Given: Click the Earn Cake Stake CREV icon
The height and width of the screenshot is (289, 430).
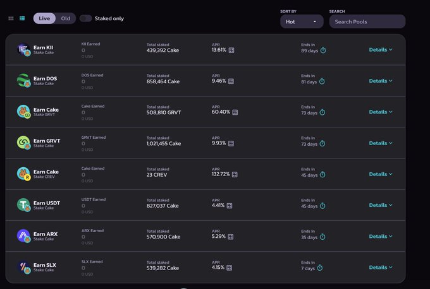Looking at the screenshot, I should click(x=23, y=174).
